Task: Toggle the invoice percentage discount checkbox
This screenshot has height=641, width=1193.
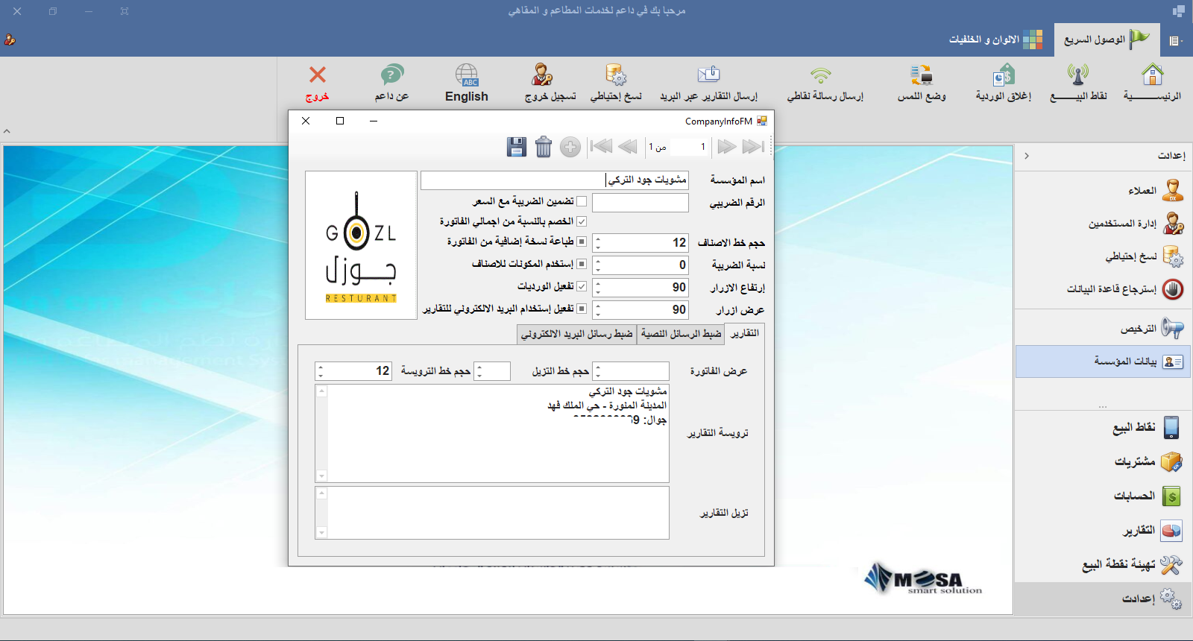Action: click(x=582, y=221)
